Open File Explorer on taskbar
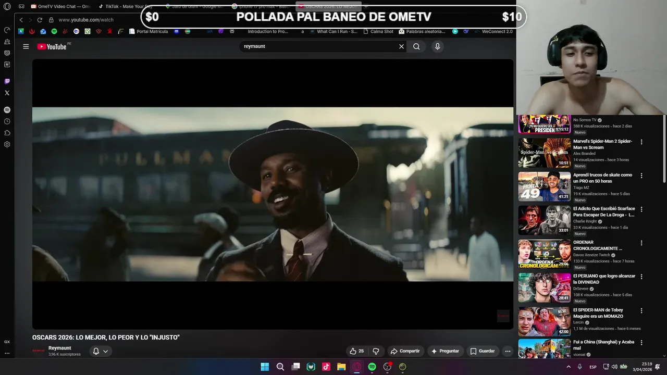The width and height of the screenshot is (667, 375). (341, 367)
